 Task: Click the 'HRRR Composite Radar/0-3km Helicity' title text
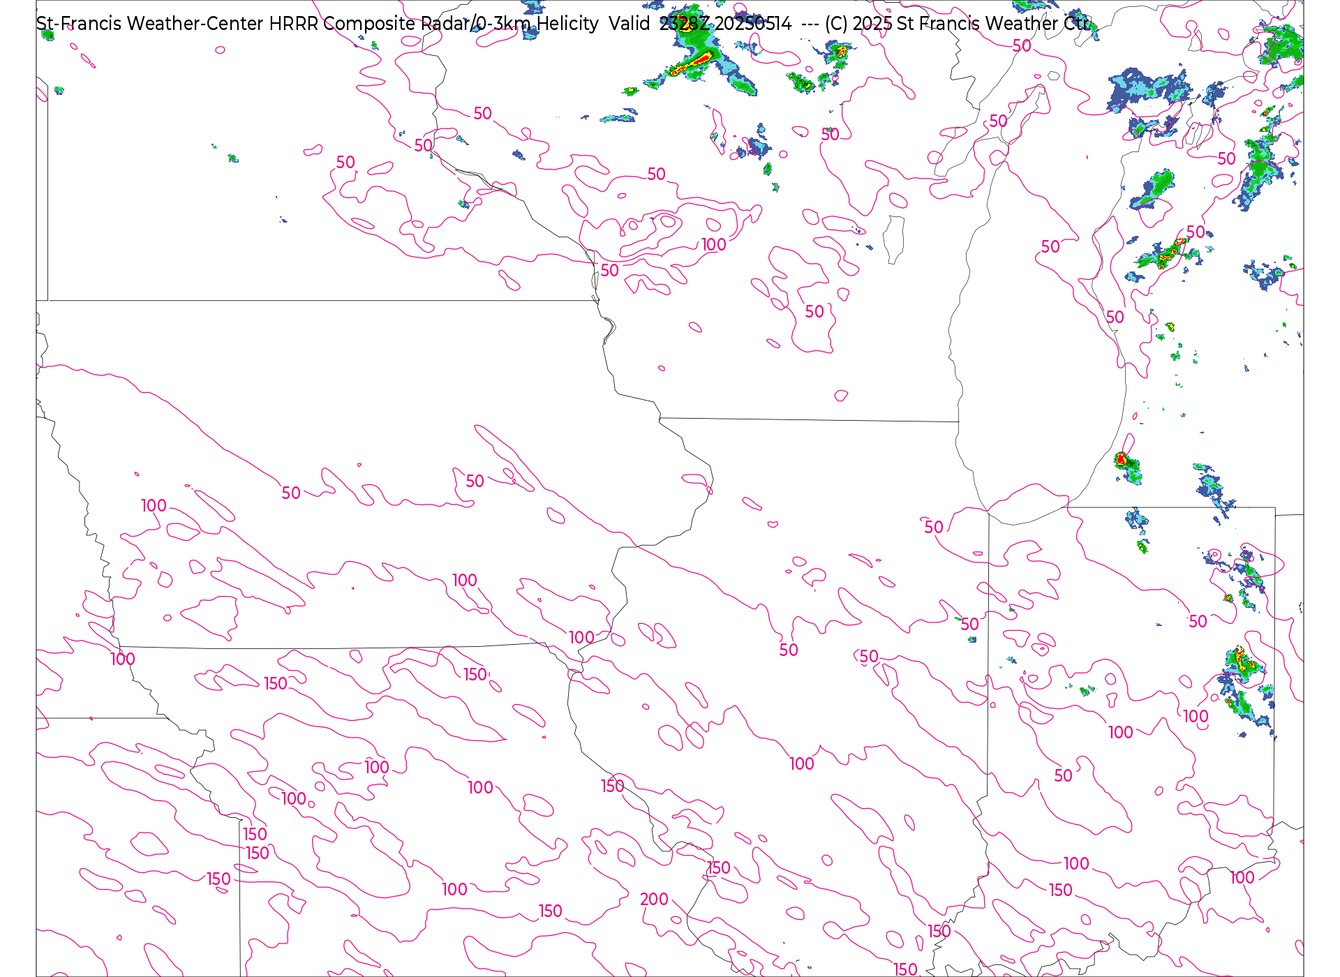click(433, 24)
